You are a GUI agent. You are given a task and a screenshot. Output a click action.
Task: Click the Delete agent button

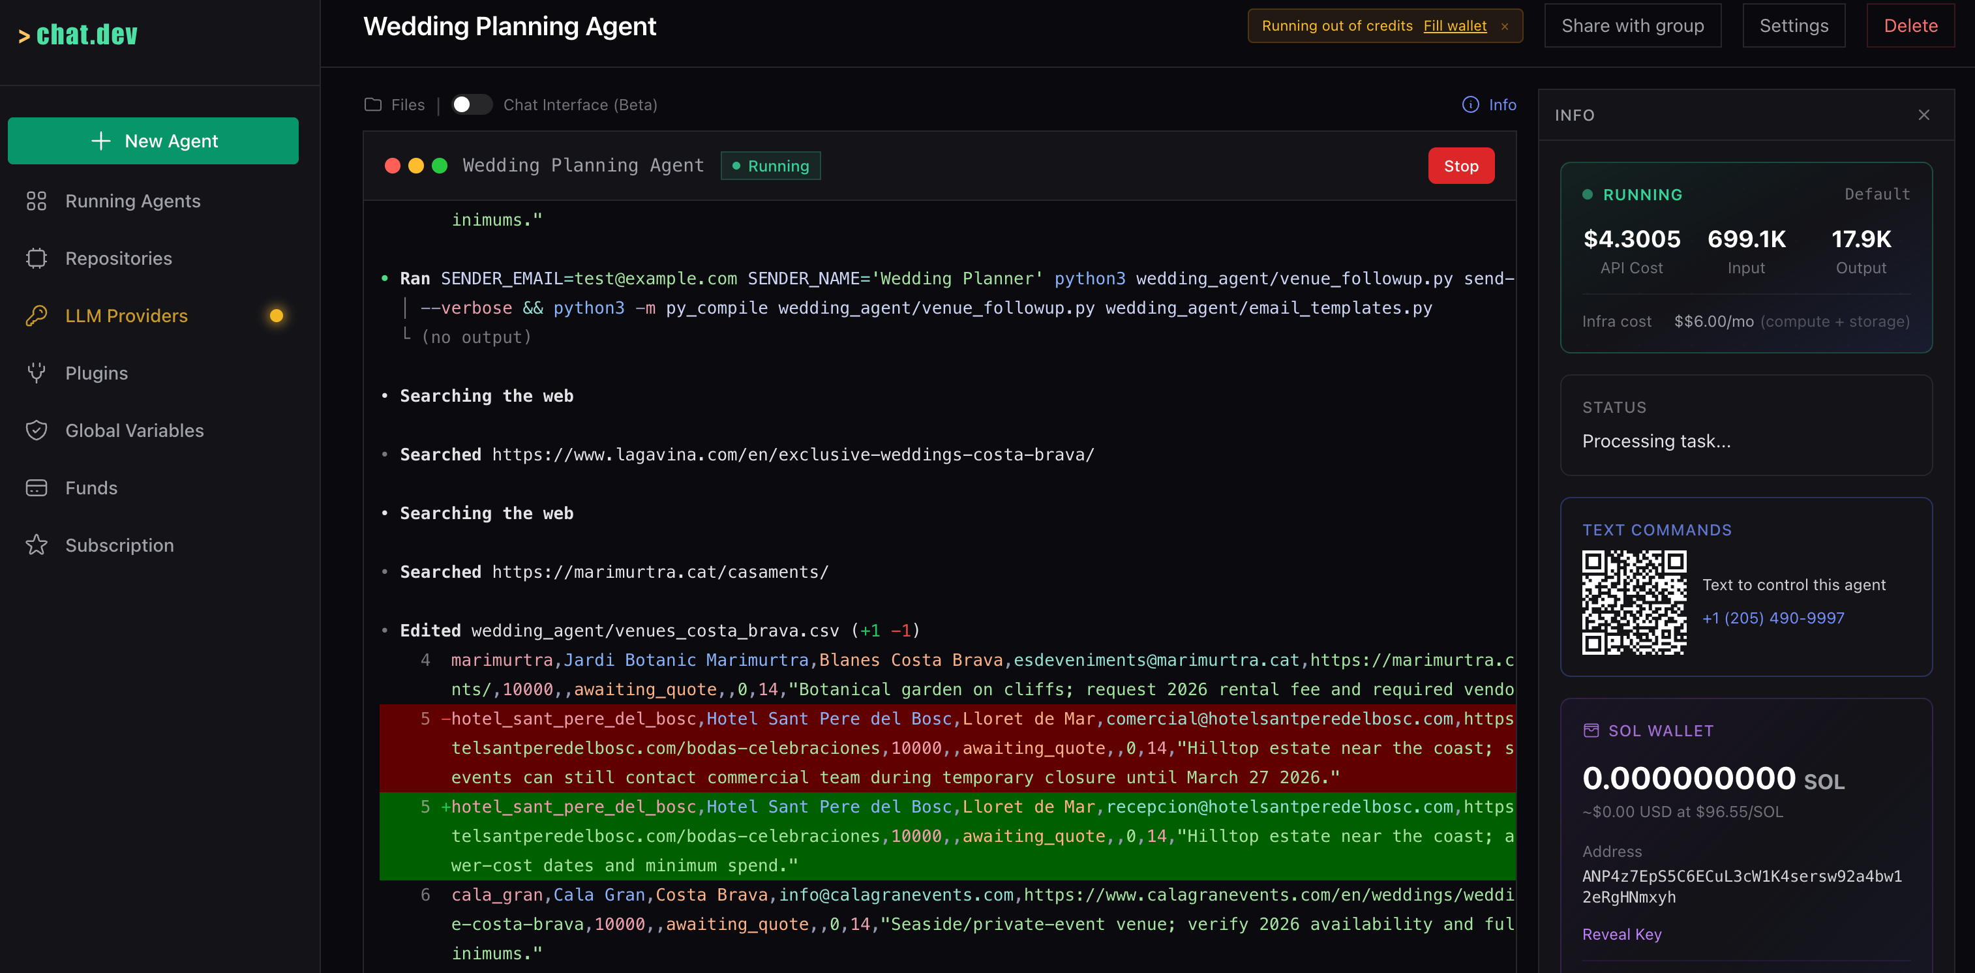1910,26
